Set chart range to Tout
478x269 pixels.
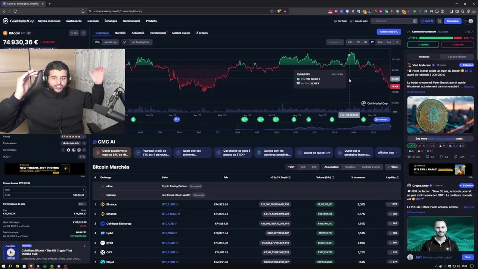point(380,42)
